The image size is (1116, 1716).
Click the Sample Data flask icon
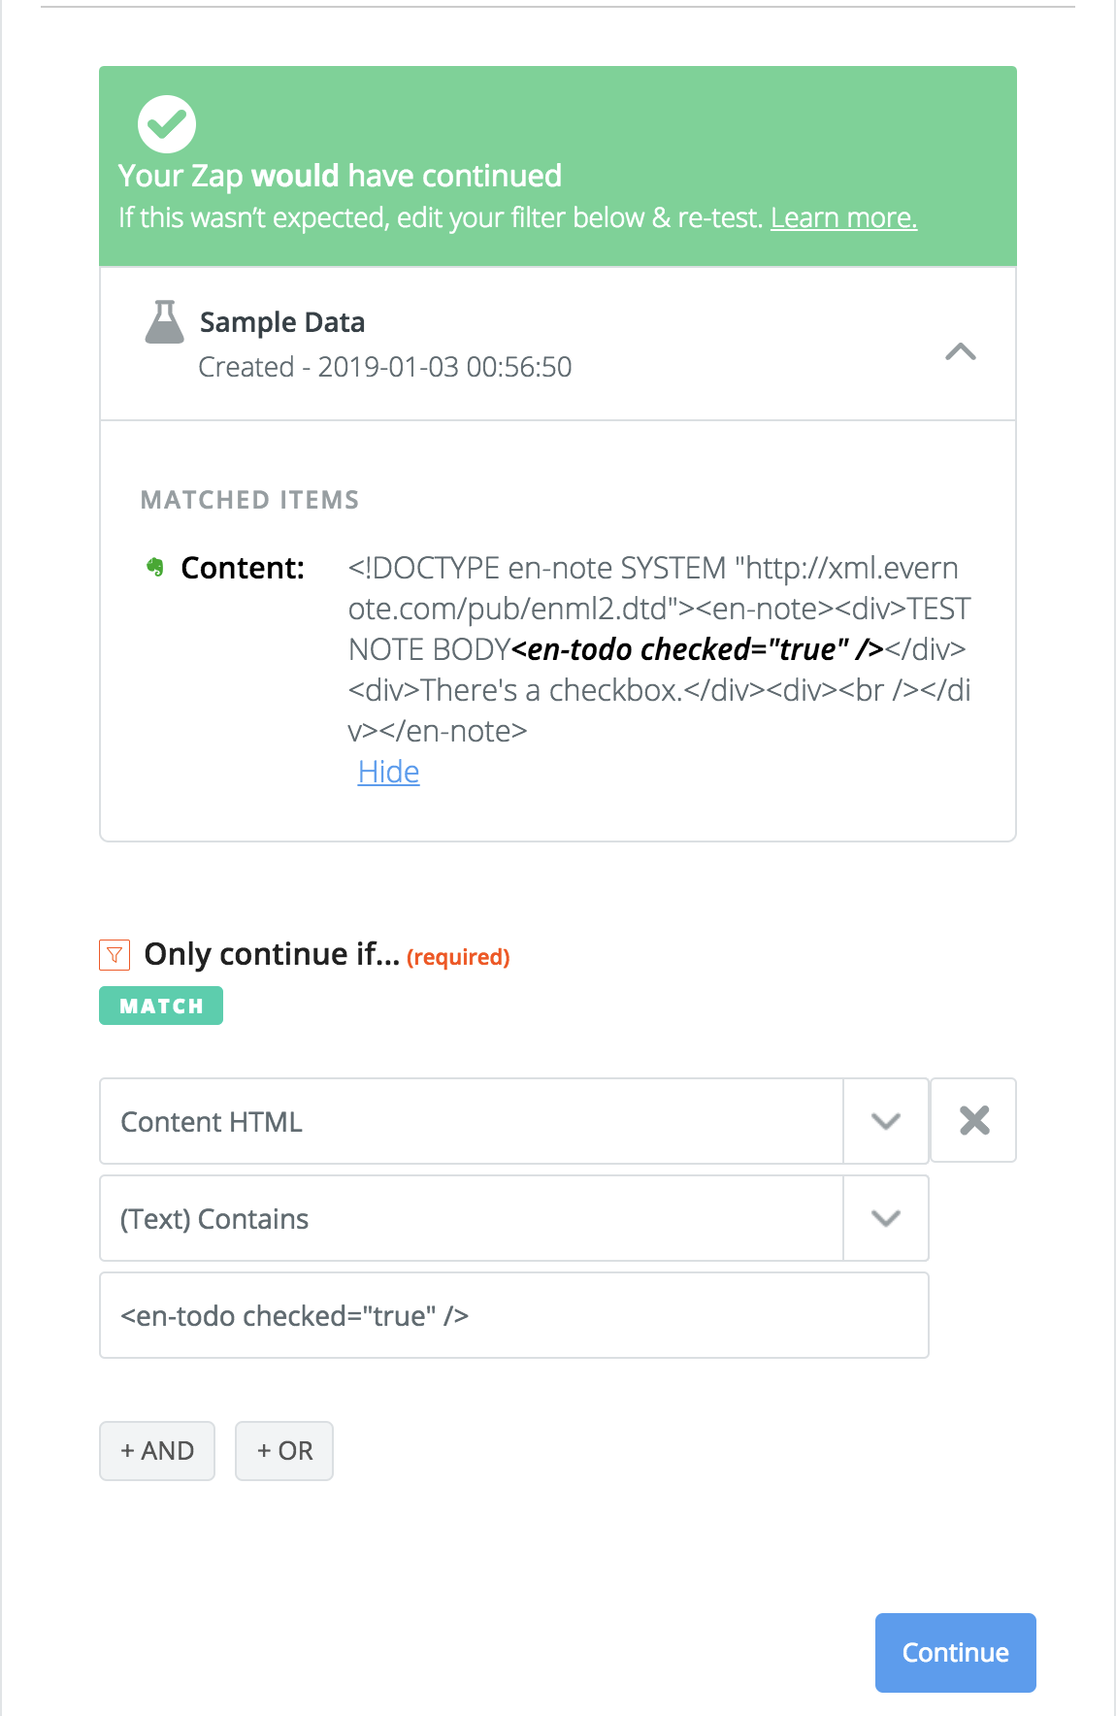pos(165,322)
